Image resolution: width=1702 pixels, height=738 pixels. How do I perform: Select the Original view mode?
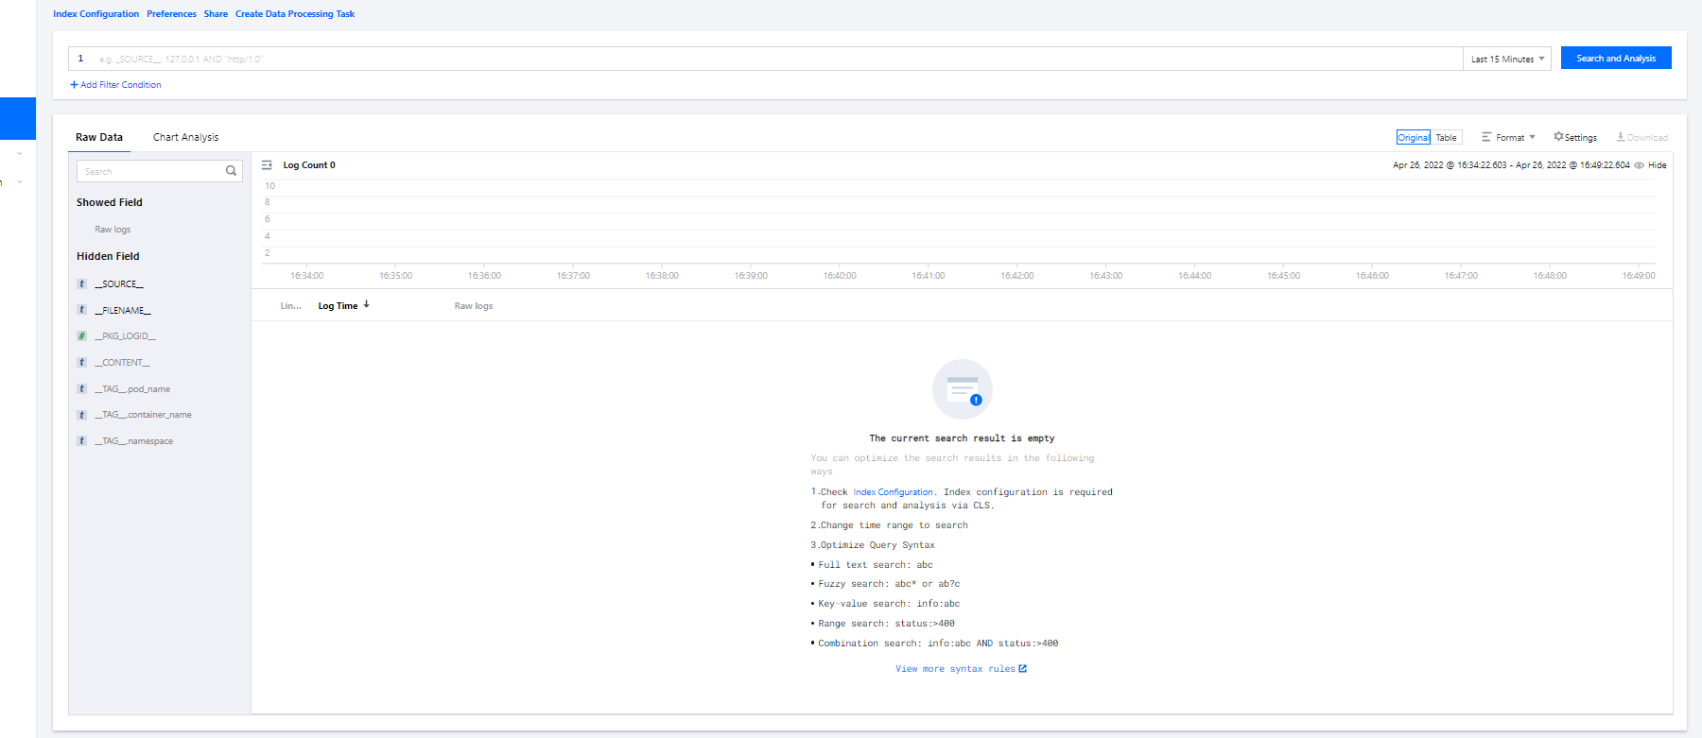pyautogui.click(x=1413, y=138)
